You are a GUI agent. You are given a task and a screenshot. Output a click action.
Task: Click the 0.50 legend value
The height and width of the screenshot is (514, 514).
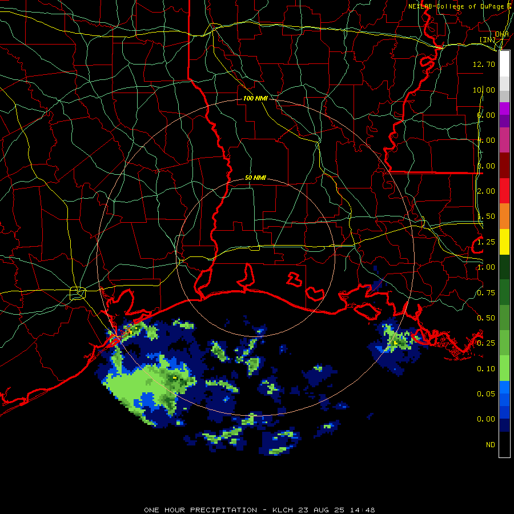click(x=486, y=318)
